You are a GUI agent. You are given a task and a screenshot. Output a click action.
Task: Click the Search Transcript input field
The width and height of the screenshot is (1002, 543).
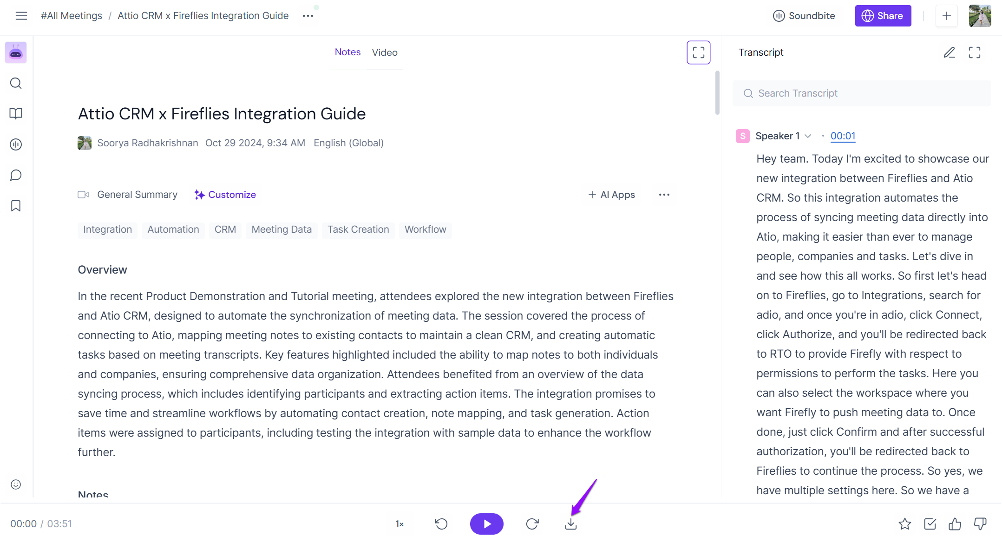[x=862, y=93]
